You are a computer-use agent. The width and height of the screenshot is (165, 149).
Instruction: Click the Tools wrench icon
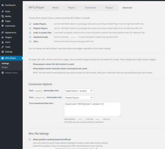tap(2, 47)
